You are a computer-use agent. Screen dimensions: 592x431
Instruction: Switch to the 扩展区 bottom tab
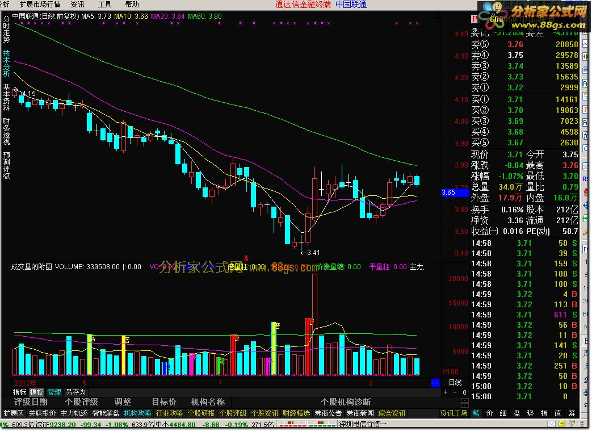coord(14,413)
